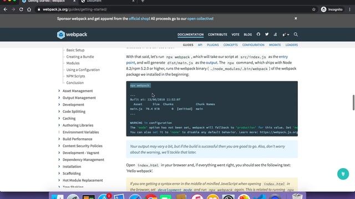This screenshot has width=355, height=199.
Task: Go to NPM Scripts section
Action: (x=75, y=76)
